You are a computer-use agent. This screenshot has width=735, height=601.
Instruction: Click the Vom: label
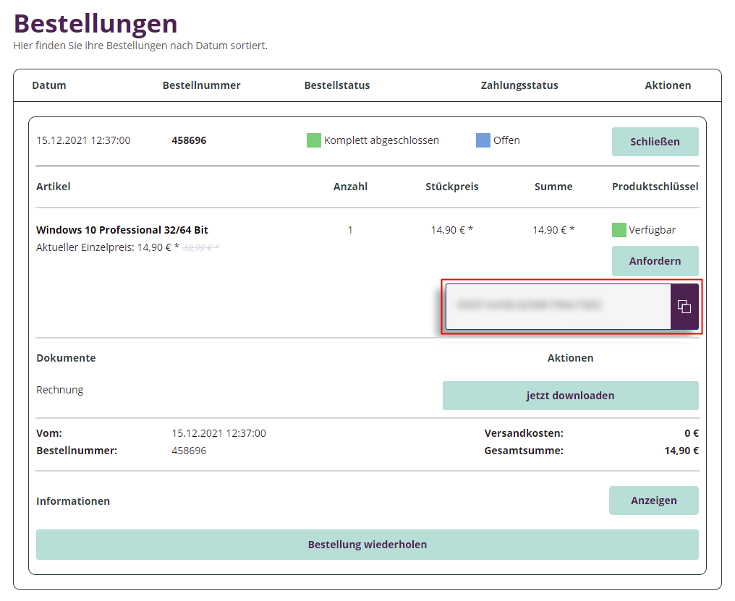click(49, 434)
